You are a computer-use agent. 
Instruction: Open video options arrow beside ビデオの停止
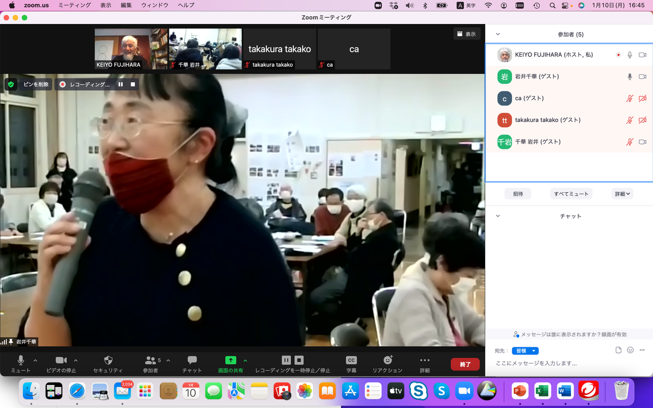tap(76, 360)
